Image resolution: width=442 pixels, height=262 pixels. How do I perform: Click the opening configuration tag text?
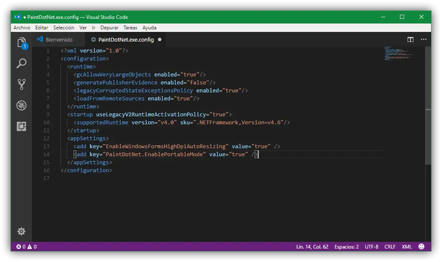click(x=84, y=59)
